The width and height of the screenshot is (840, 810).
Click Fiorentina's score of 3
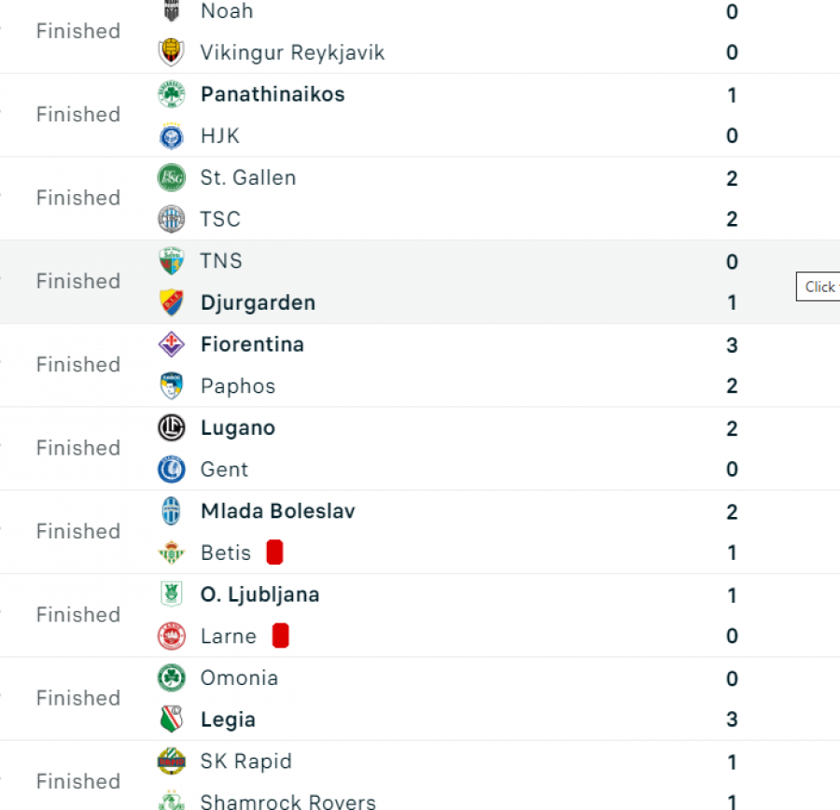tap(732, 345)
